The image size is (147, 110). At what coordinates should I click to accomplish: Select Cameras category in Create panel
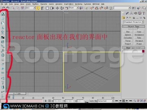[x=134, y=18]
